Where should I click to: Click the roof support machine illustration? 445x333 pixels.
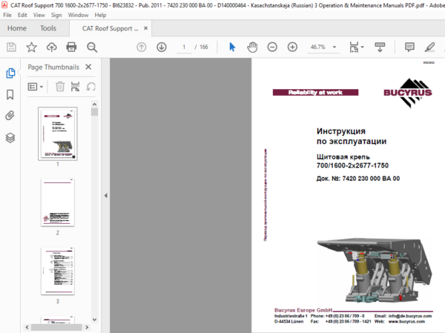pyautogui.click(x=375, y=270)
